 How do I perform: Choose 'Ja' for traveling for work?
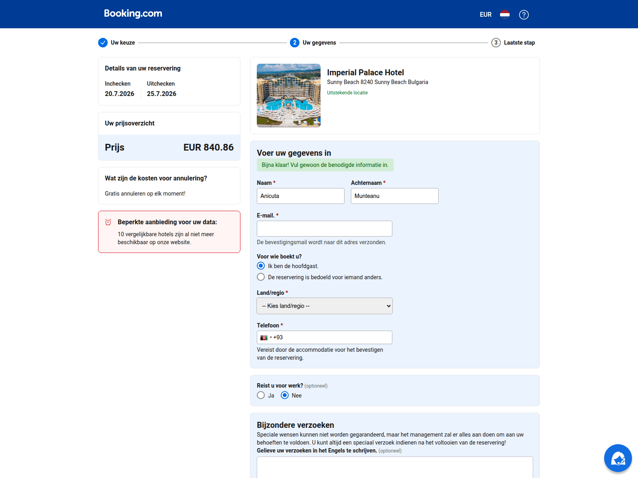click(261, 395)
